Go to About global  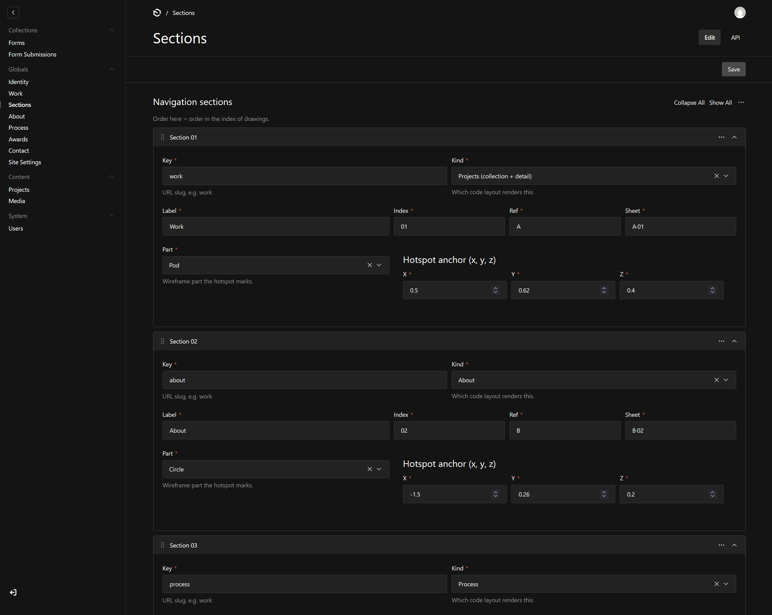click(17, 116)
